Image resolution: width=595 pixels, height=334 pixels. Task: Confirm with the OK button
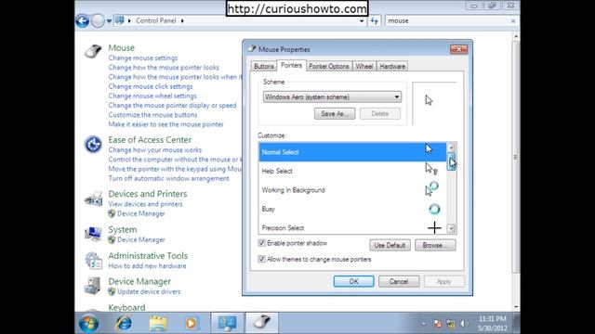(x=353, y=281)
